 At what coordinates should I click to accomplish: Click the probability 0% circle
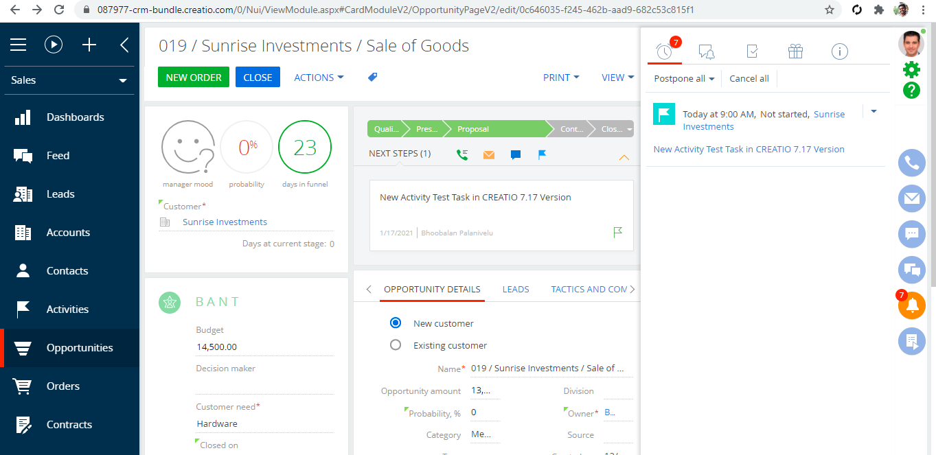click(247, 148)
